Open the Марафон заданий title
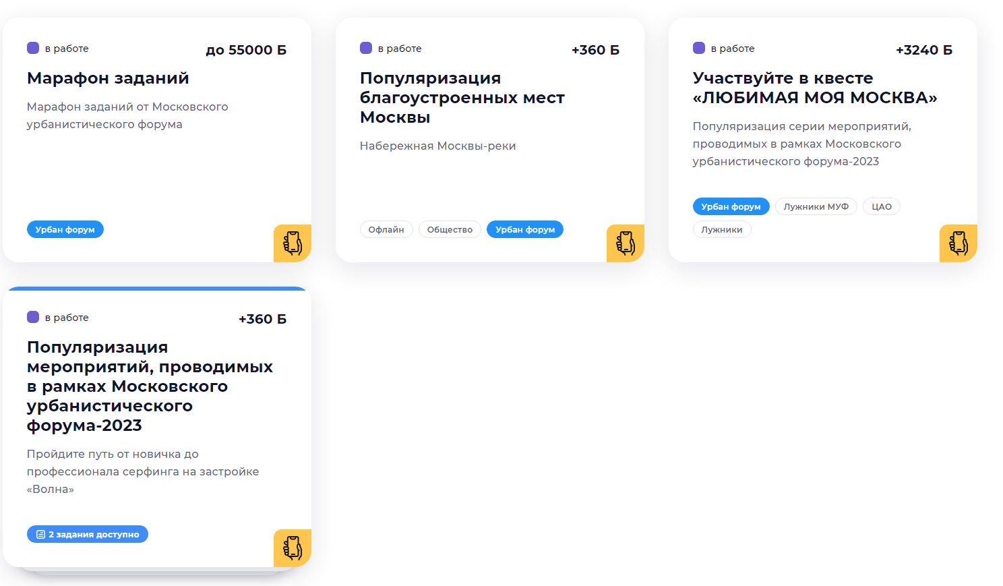Screen dimensions: 1003x586 pyautogui.click(x=108, y=78)
